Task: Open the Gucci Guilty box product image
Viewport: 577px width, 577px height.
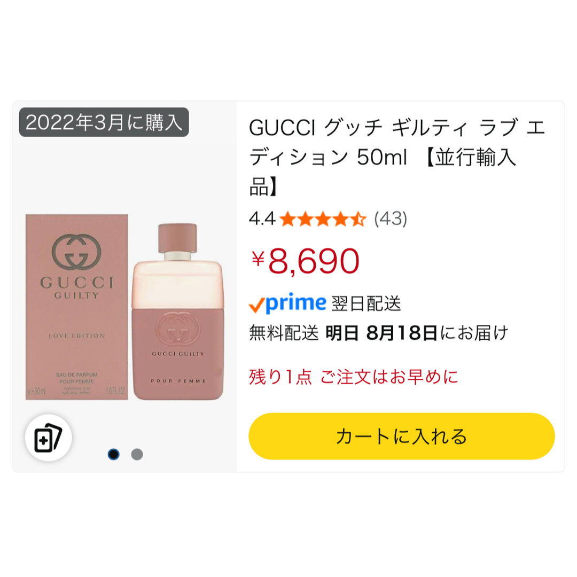Action: click(x=77, y=307)
